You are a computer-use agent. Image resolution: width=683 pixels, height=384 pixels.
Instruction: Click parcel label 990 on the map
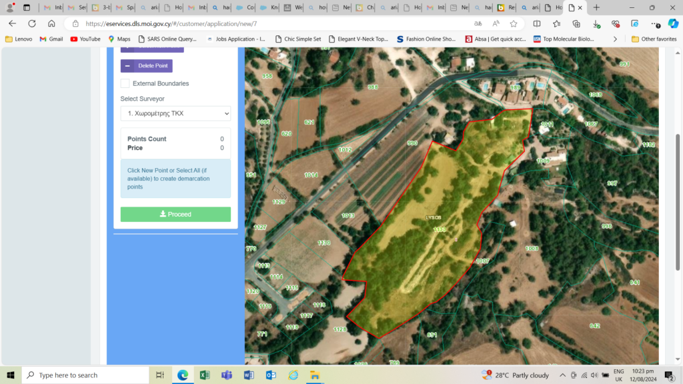click(412, 143)
